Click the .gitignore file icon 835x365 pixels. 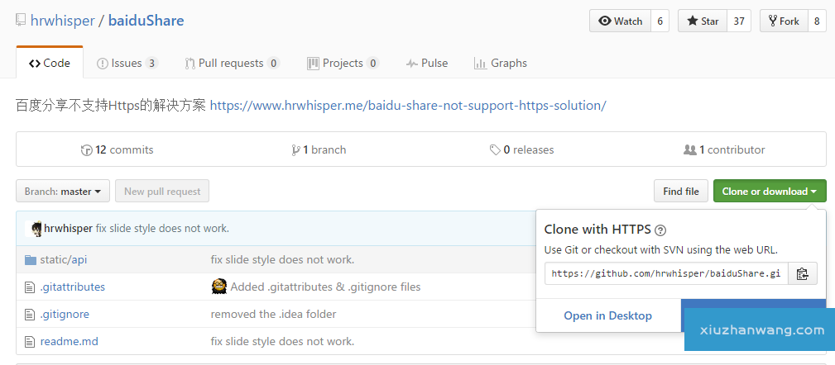pyautogui.click(x=31, y=315)
